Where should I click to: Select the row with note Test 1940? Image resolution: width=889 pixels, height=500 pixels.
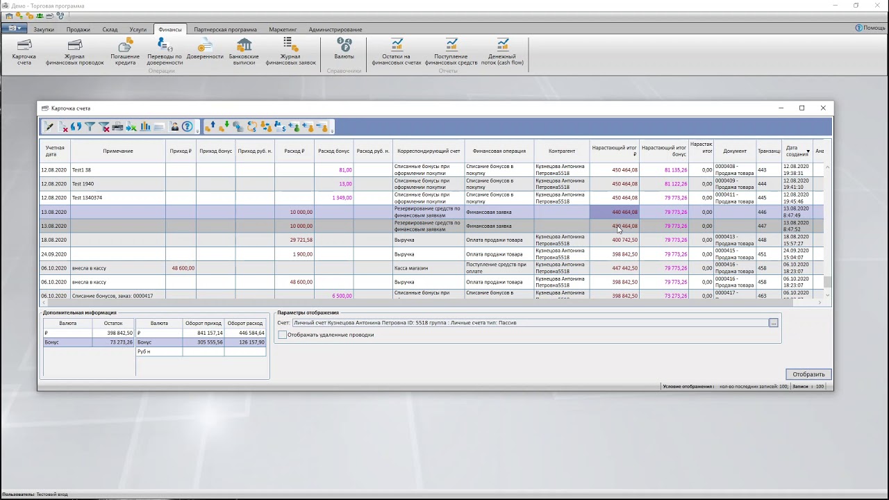click(432, 184)
